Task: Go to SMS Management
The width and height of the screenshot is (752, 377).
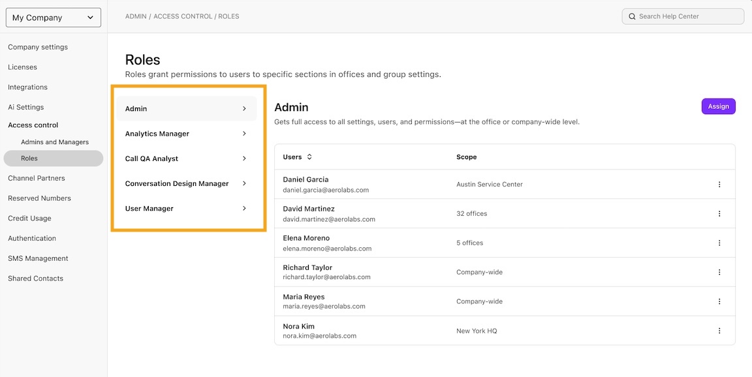Action: [38, 259]
